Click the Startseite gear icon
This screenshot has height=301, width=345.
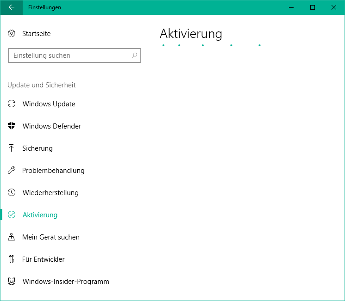click(12, 34)
